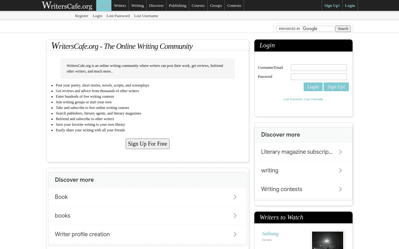
Task: Expand chevron beside Writing contests
Action: click(x=340, y=189)
